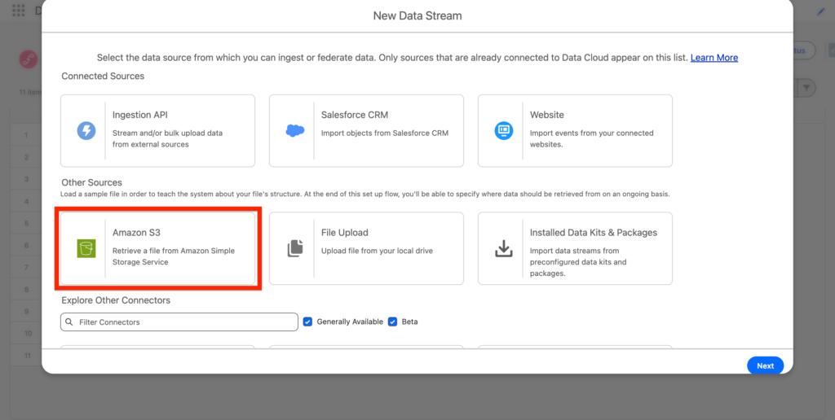The height and width of the screenshot is (420, 835).
Task: Open the App Launcher dots grid
Action: point(18,11)
